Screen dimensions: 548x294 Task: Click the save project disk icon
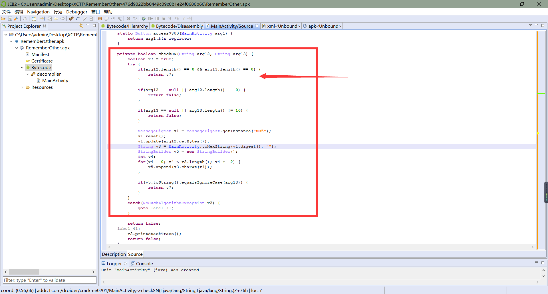(x=10, y=19)
